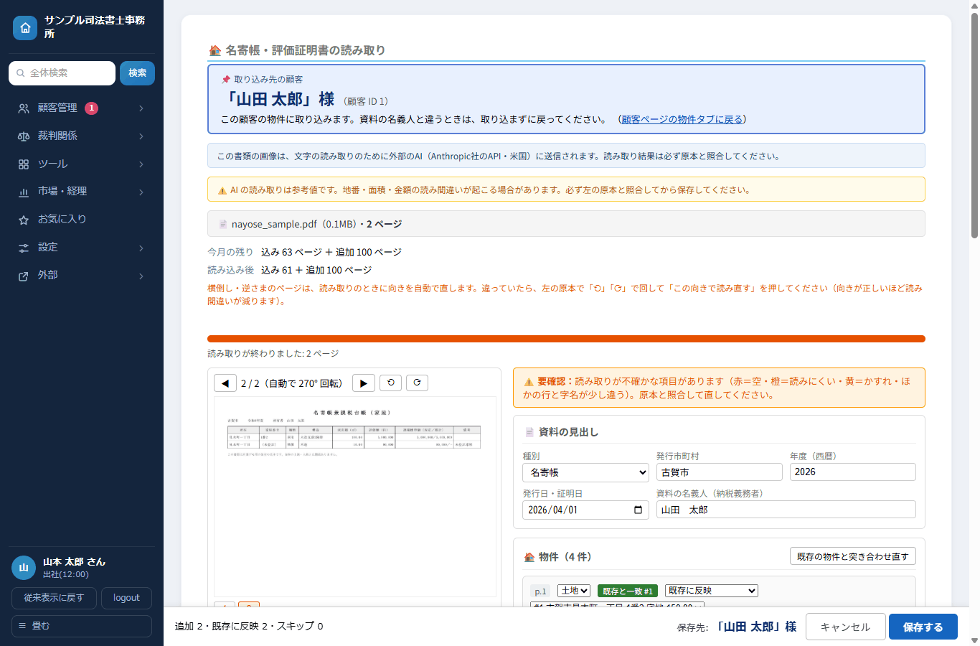Click the 顧客管理 people icon
This screenshot has width=980, height=646.
click(24, 108)
